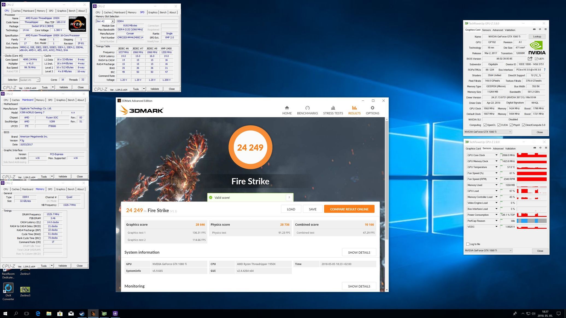Open File Explorer from taskbar
Viewport: 566px width, 318px height.
point(49,313)
